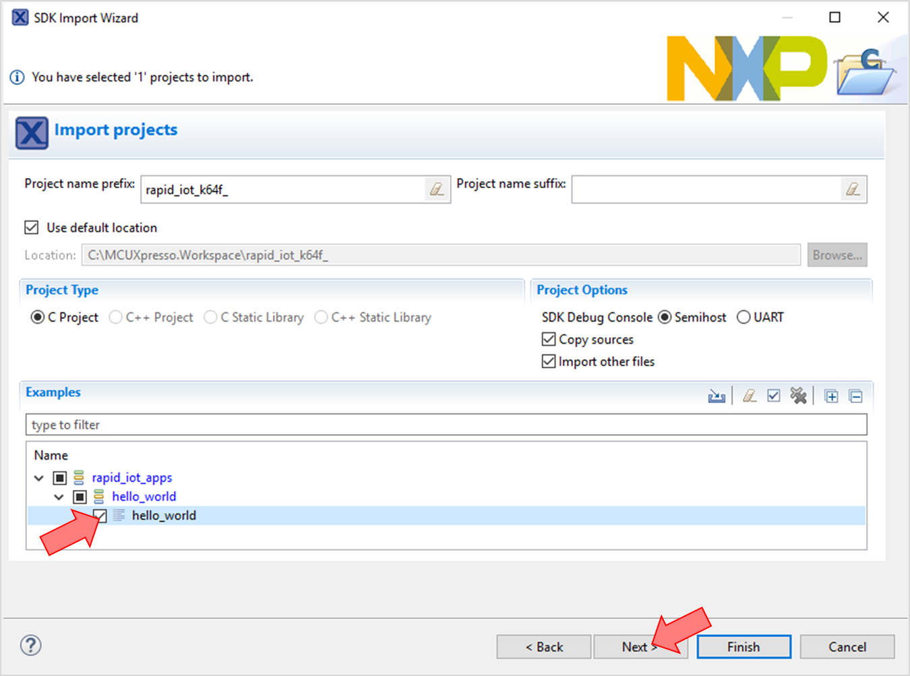Click the eraser icon in Examples toolbar
The image size is (910, 676).
click(x=749, y=396)
